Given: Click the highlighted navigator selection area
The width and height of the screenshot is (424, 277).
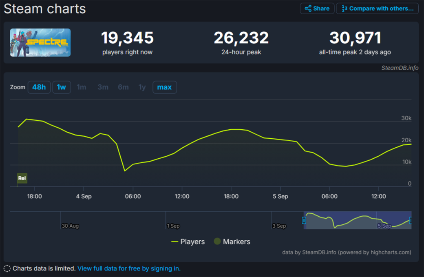Looking at the screenshot, I should pos(358,220).
